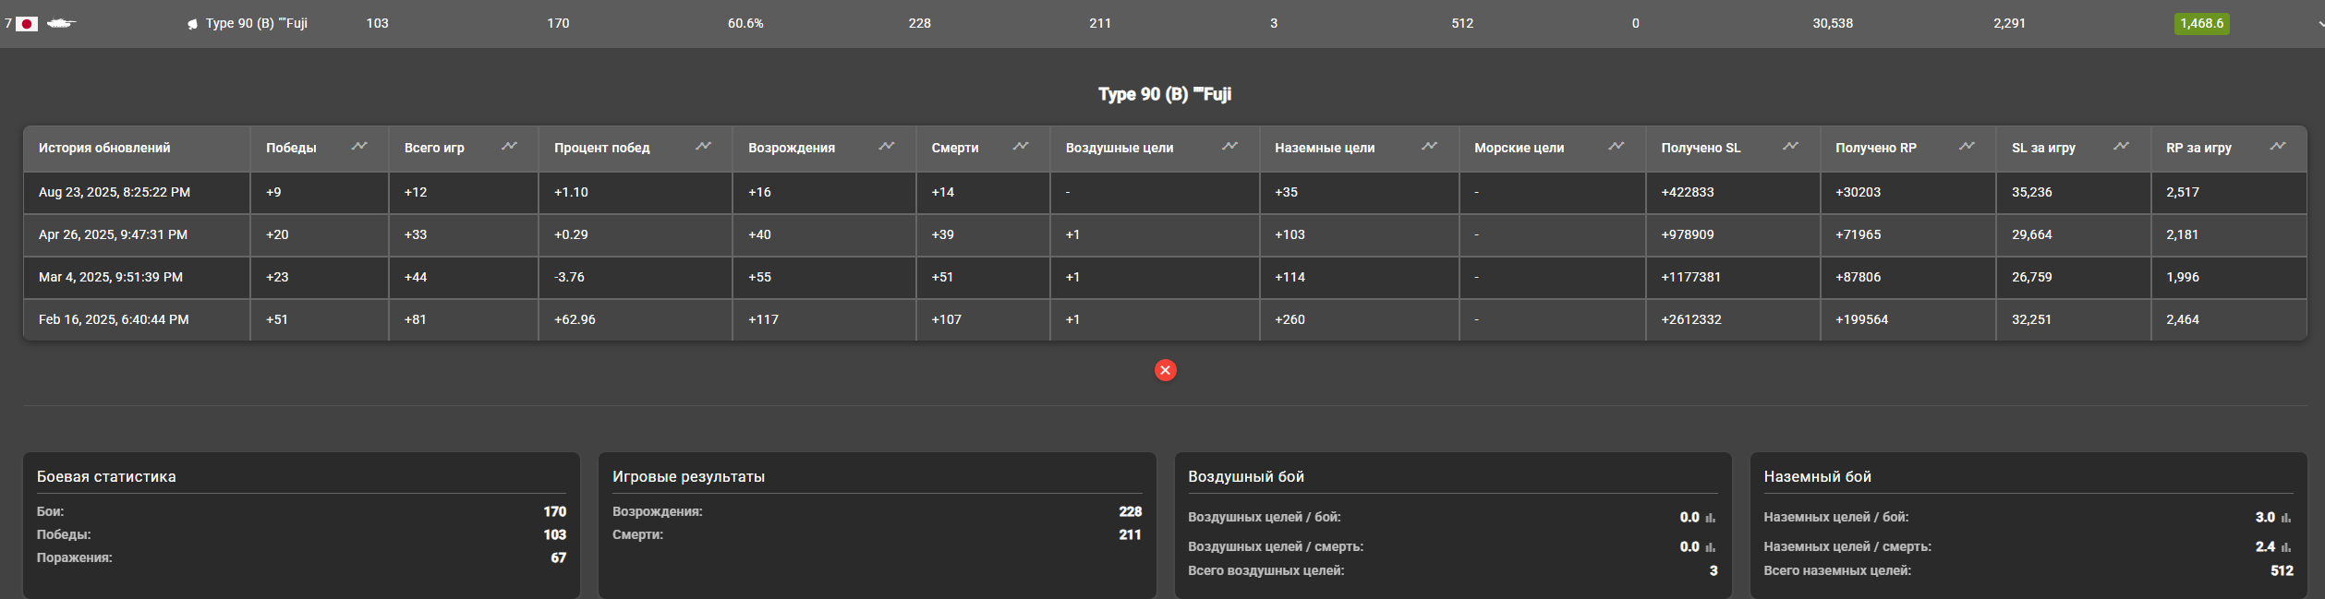Open the trend chart for Победы column
The height and width of the screenshot is (599, 2325).
coord(358,147)
